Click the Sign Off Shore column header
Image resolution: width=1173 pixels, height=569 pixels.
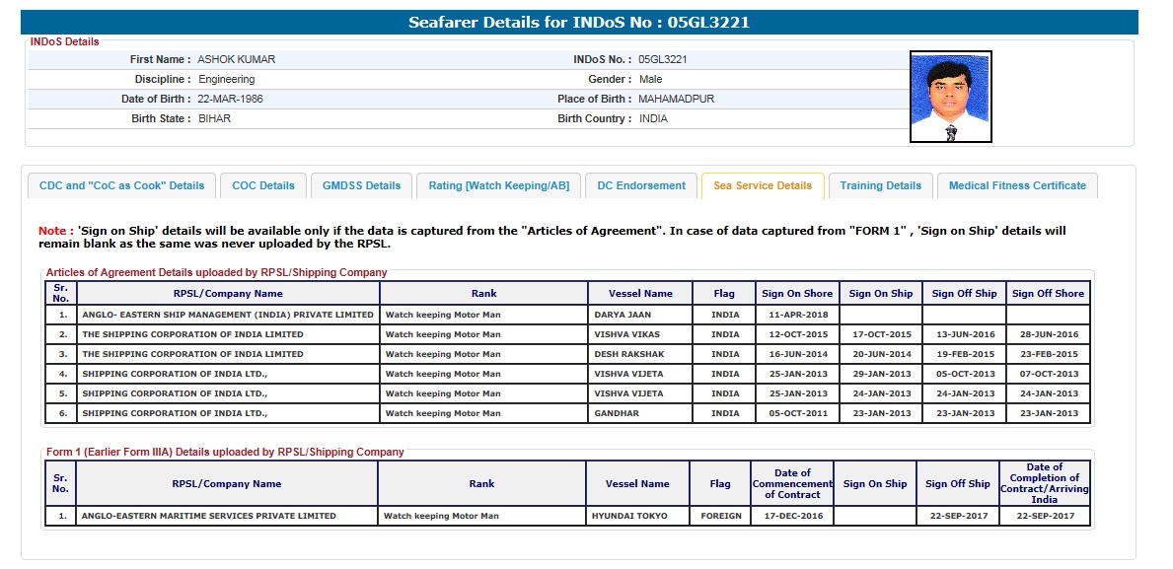point(1048,293)
